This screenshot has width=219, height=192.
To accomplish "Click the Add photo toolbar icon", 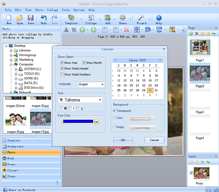I will 108,18.
